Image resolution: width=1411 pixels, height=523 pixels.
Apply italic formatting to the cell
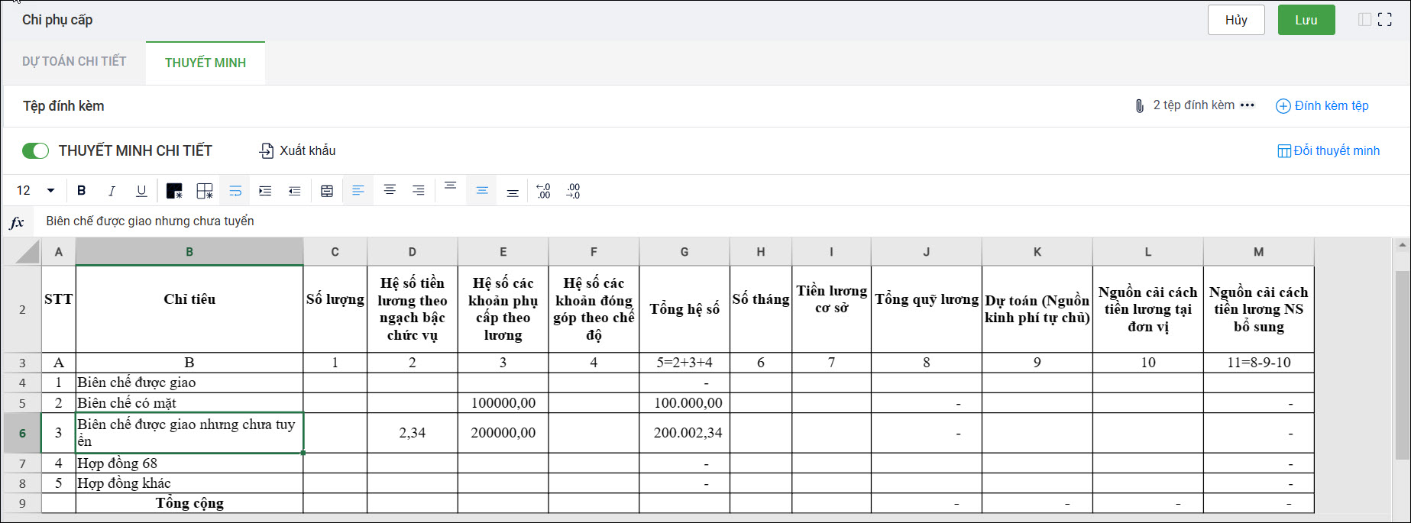click(112, 191)
